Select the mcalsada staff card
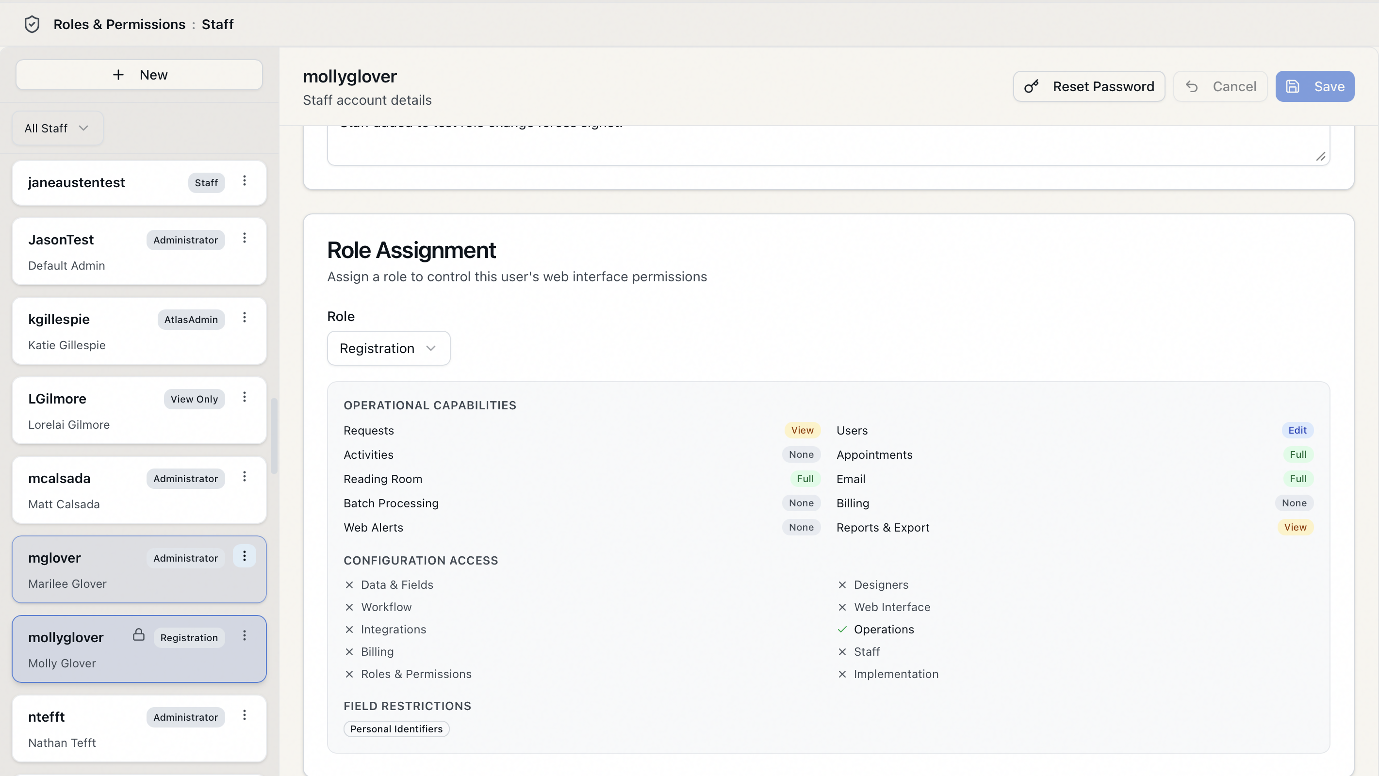Viewport: 1379px width, 776px height. [139, 490]
